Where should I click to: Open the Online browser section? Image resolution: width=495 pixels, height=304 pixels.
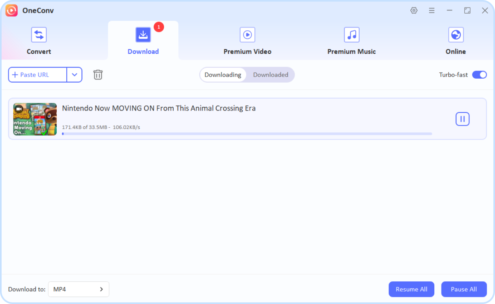(455, 40)
